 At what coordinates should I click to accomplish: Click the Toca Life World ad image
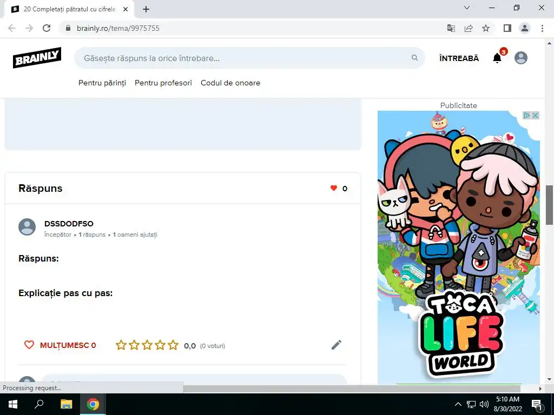(x=459, y=247)
